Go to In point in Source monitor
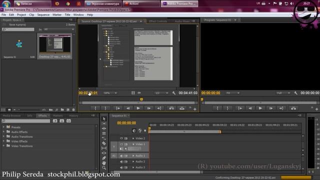Image resolution: width=320 pixels, height=180 pixels. click(x=118, y=108)
